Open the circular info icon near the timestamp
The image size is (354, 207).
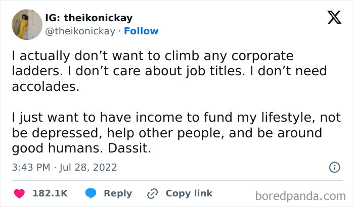tap(335, 167)
